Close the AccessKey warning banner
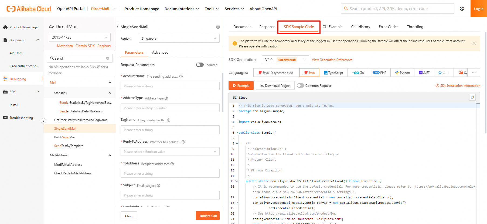This screenshot has width=487, height=224. click(x=474, y=43)
